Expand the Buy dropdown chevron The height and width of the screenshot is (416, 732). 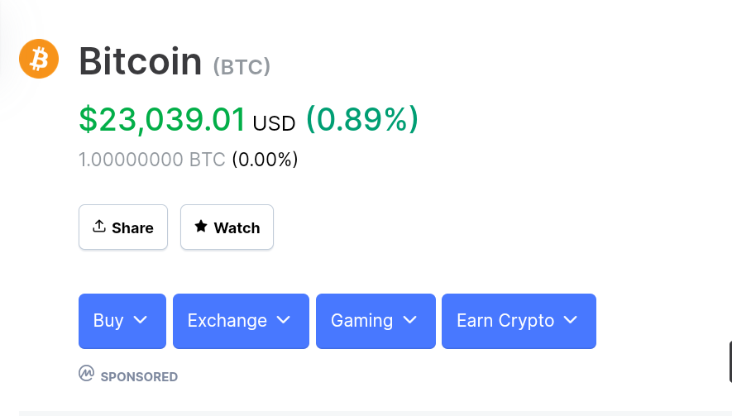tap(140, 320)
